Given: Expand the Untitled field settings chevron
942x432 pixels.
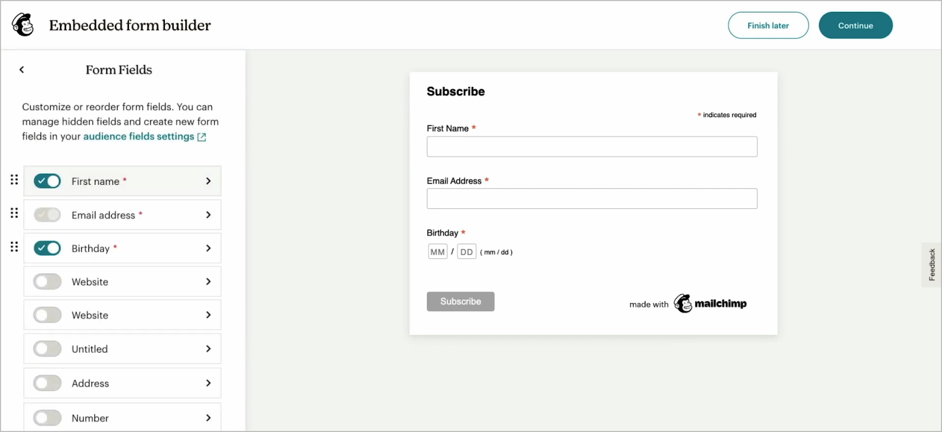Looking at the screenshot, I should (208, 348).
